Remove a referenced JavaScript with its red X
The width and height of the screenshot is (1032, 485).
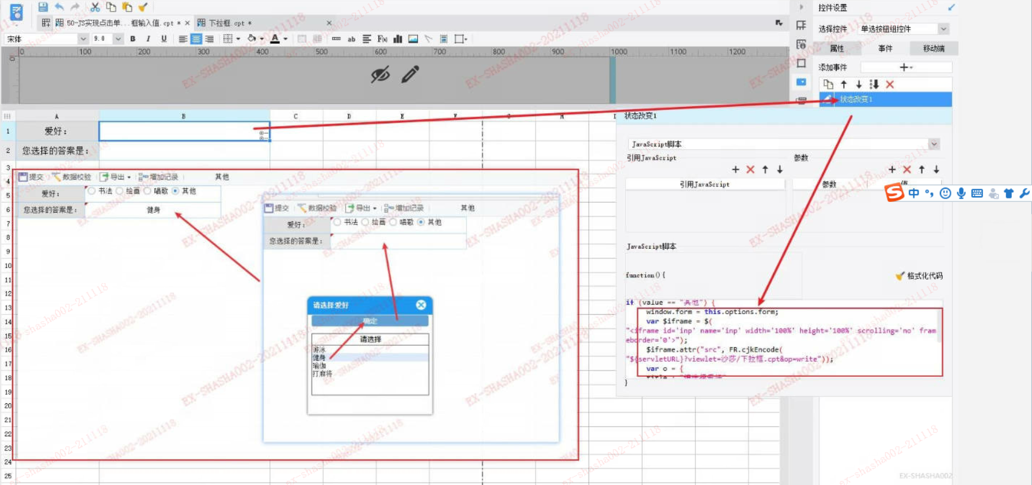click(x=750, y=169)
